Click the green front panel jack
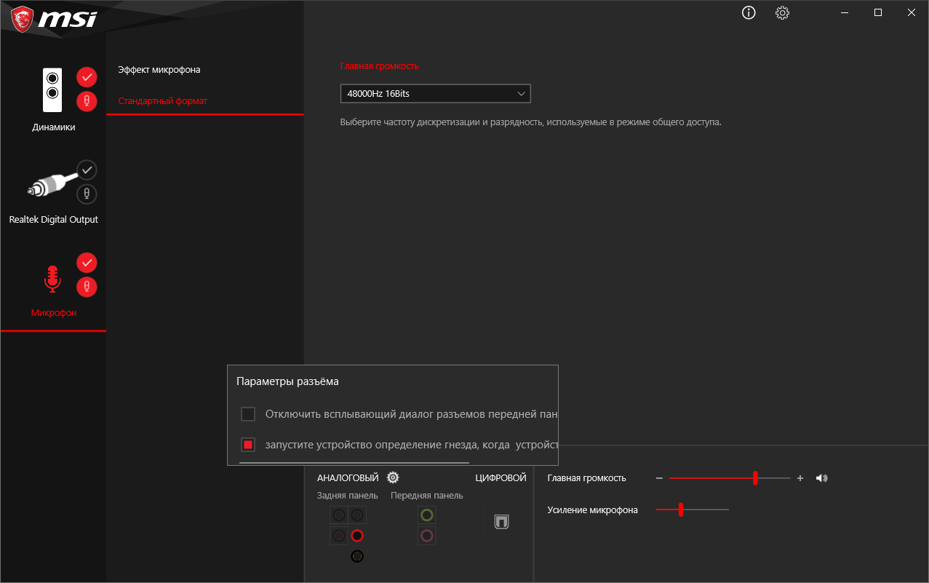This screenshot has width=929, height=583. (427, 515)
